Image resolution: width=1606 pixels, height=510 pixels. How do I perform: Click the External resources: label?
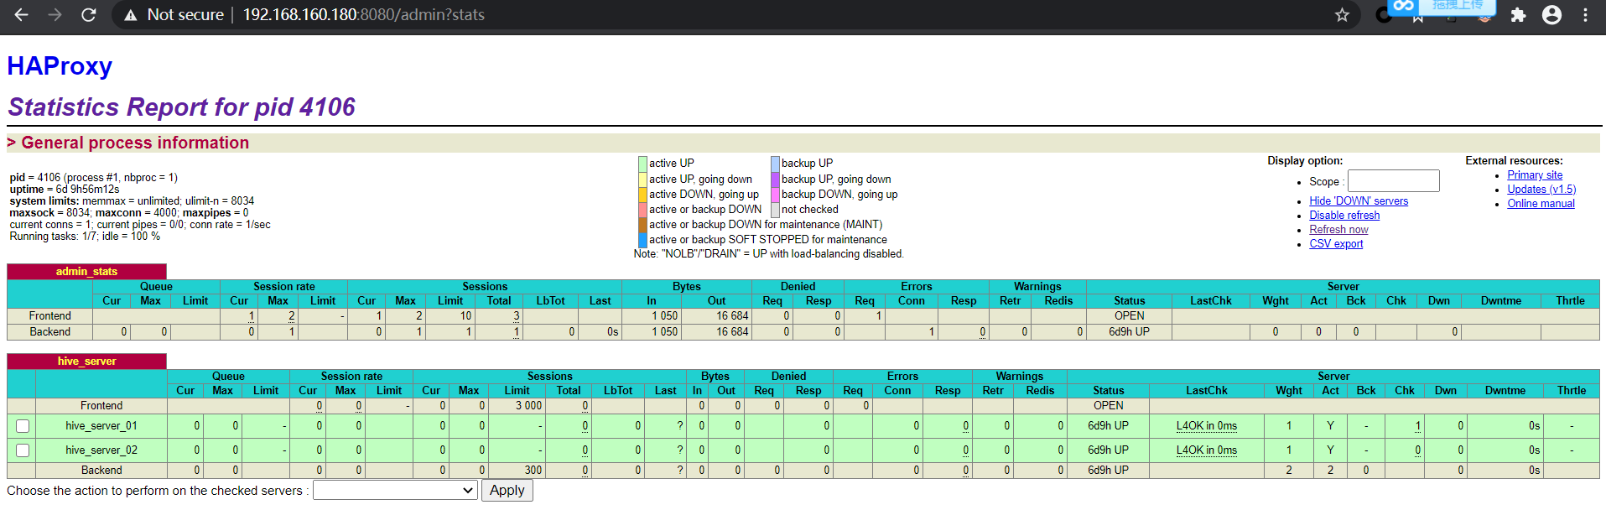[1514, 161]
